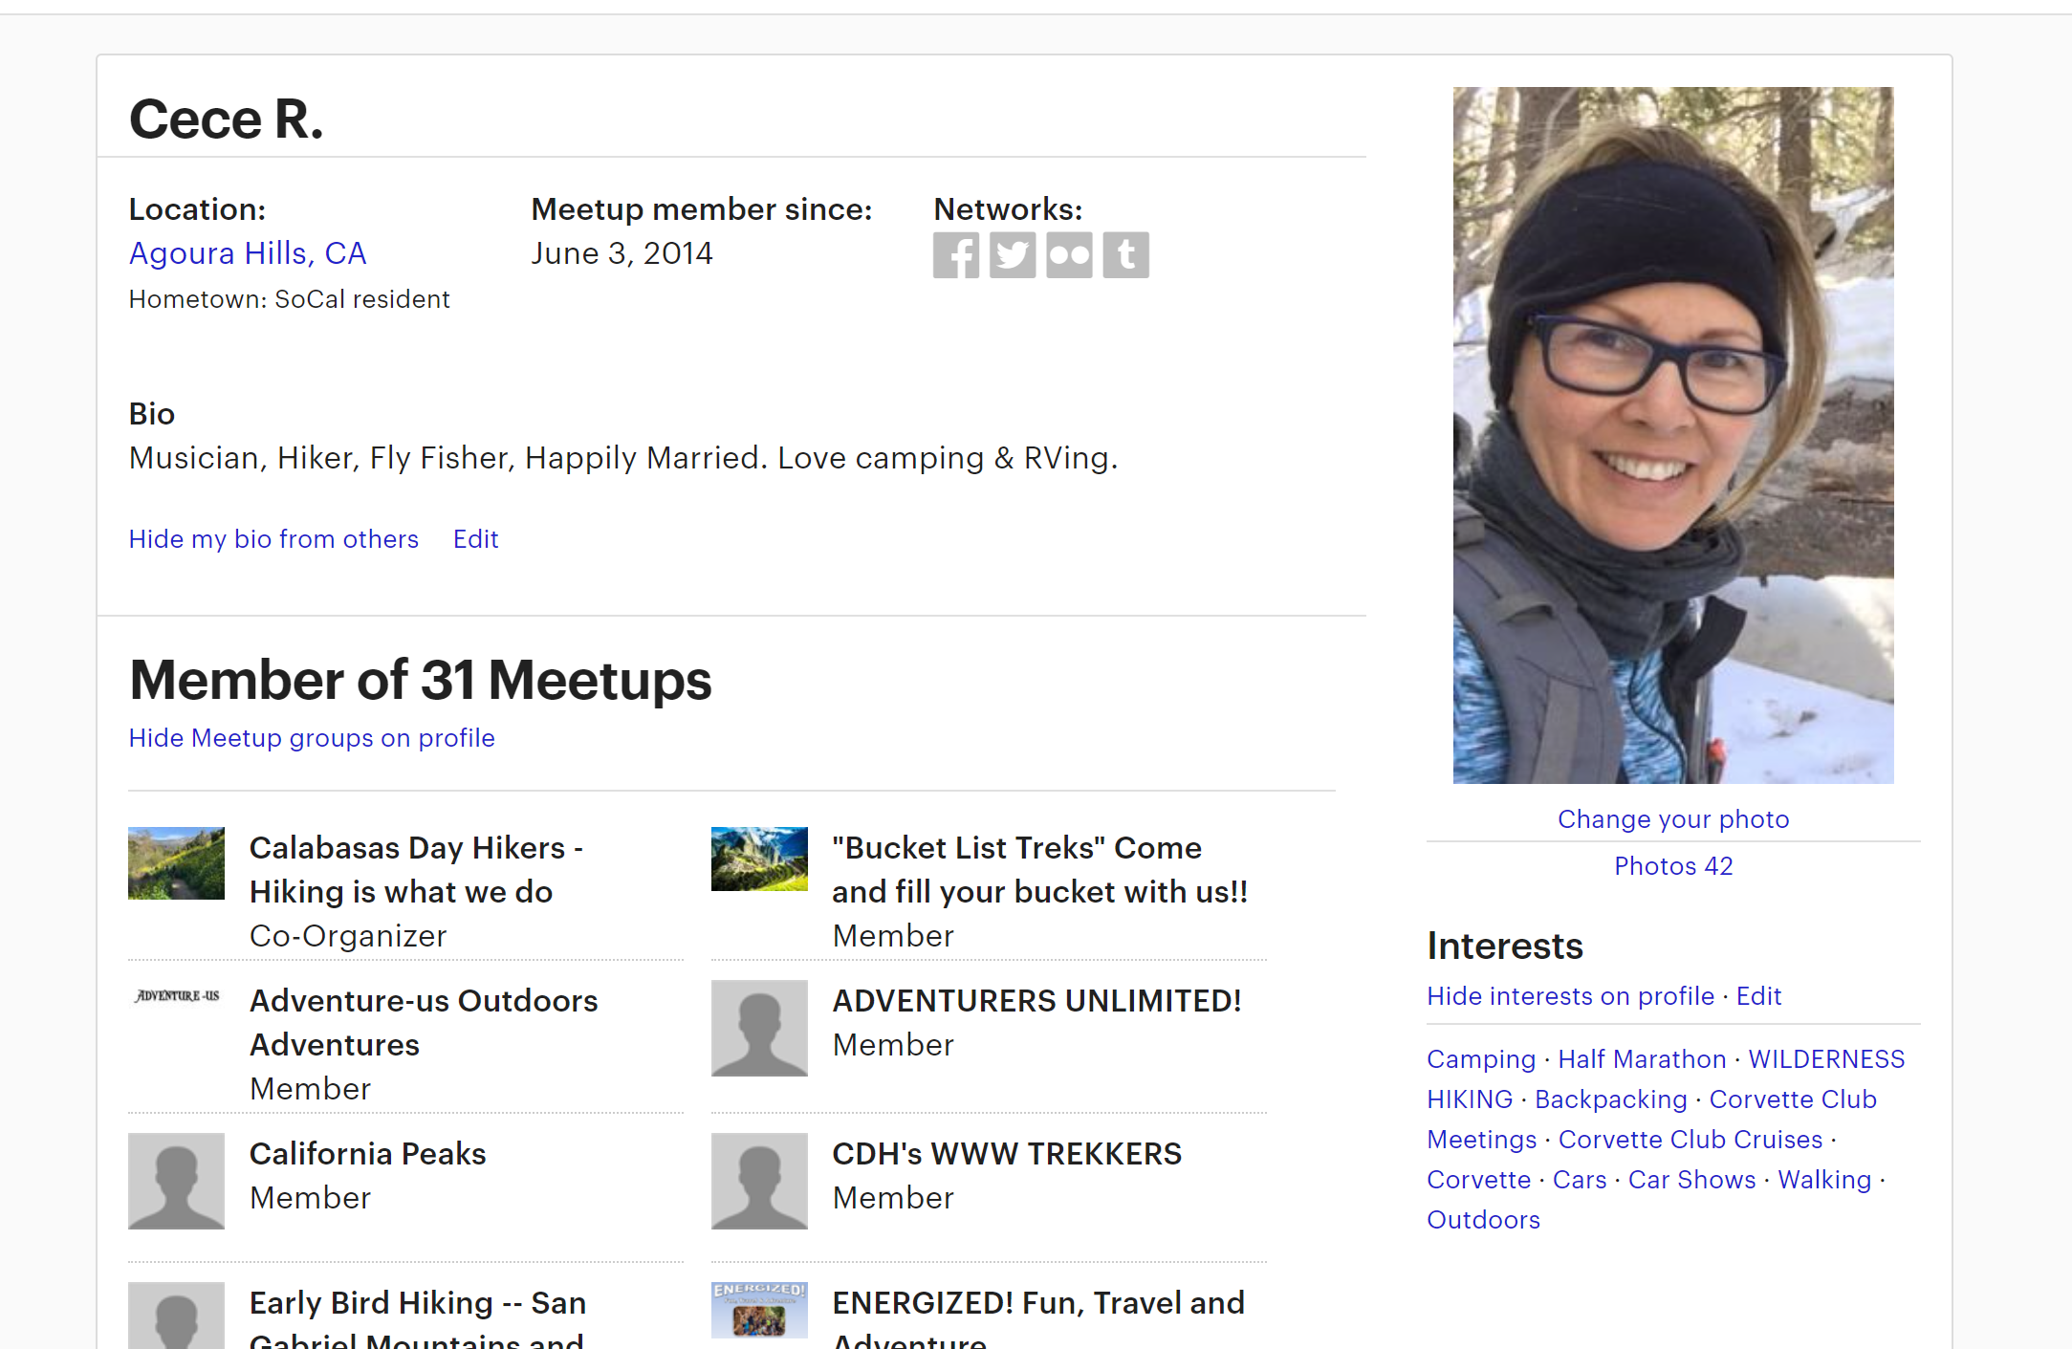Click the Bucket List Treks group image
Image resolution: width=2072 pixels, height=1349 pixels.
click(759, 859)
